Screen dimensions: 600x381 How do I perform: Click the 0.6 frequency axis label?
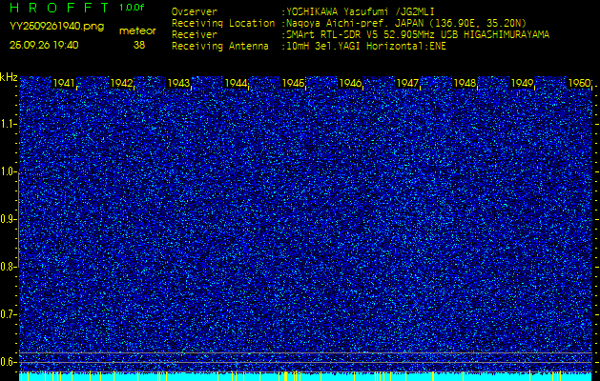coord(7,362)
